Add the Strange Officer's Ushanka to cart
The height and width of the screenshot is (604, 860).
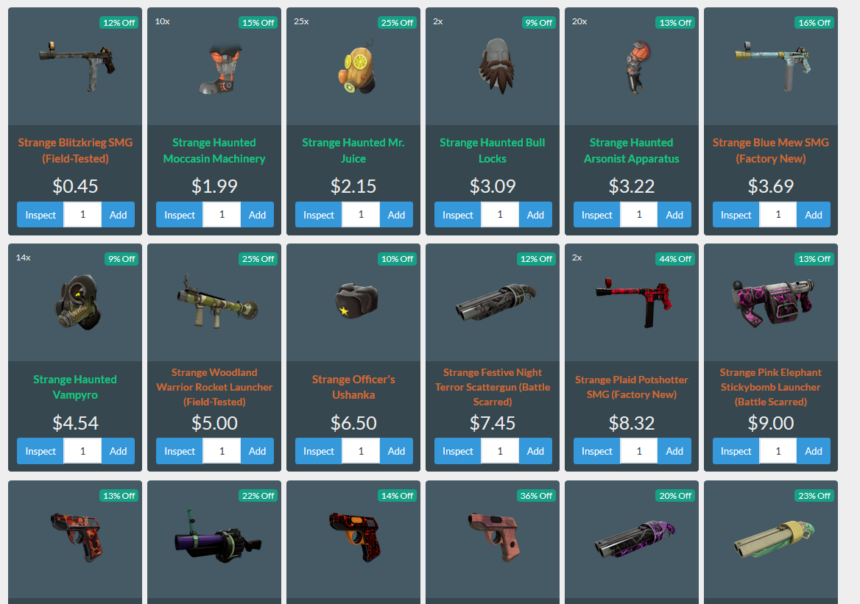[396, 451]
